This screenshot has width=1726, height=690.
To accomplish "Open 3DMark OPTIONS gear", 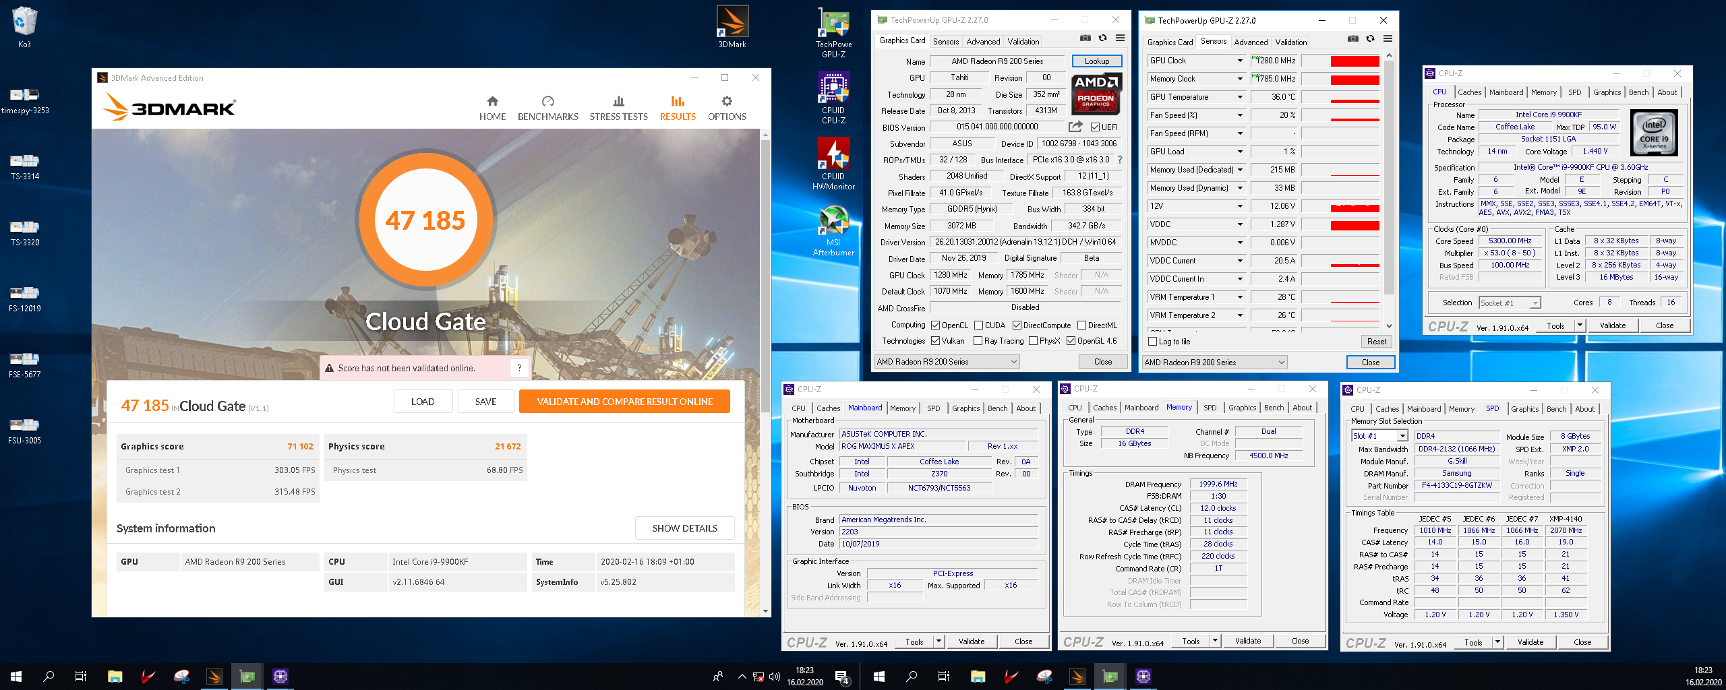I will coord(727,108).
